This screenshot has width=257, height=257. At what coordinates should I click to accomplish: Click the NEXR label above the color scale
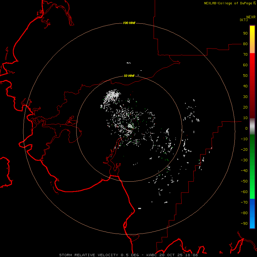tap(251, 17)
